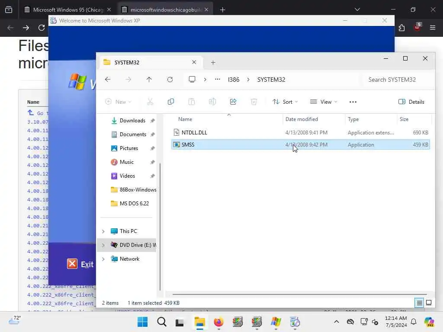The image size is (443, 332).
Task: Click the red Exit X icon in XP setup
Action: pos(72,264)
